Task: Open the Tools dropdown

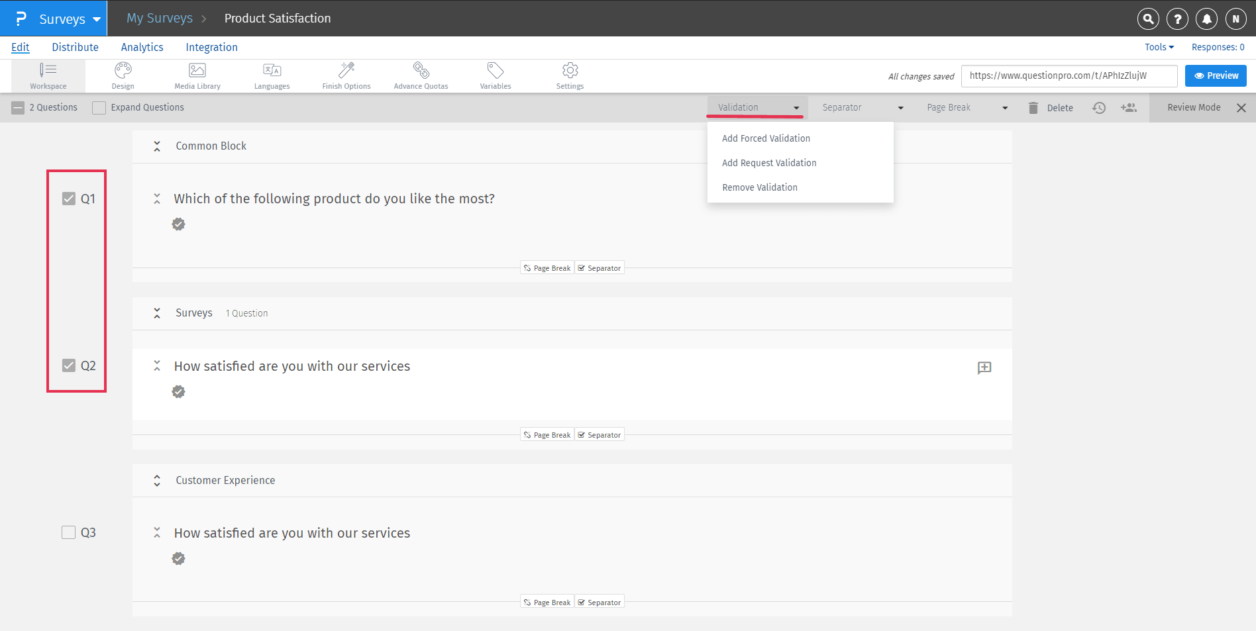Action: click(x=1159, y=47)
